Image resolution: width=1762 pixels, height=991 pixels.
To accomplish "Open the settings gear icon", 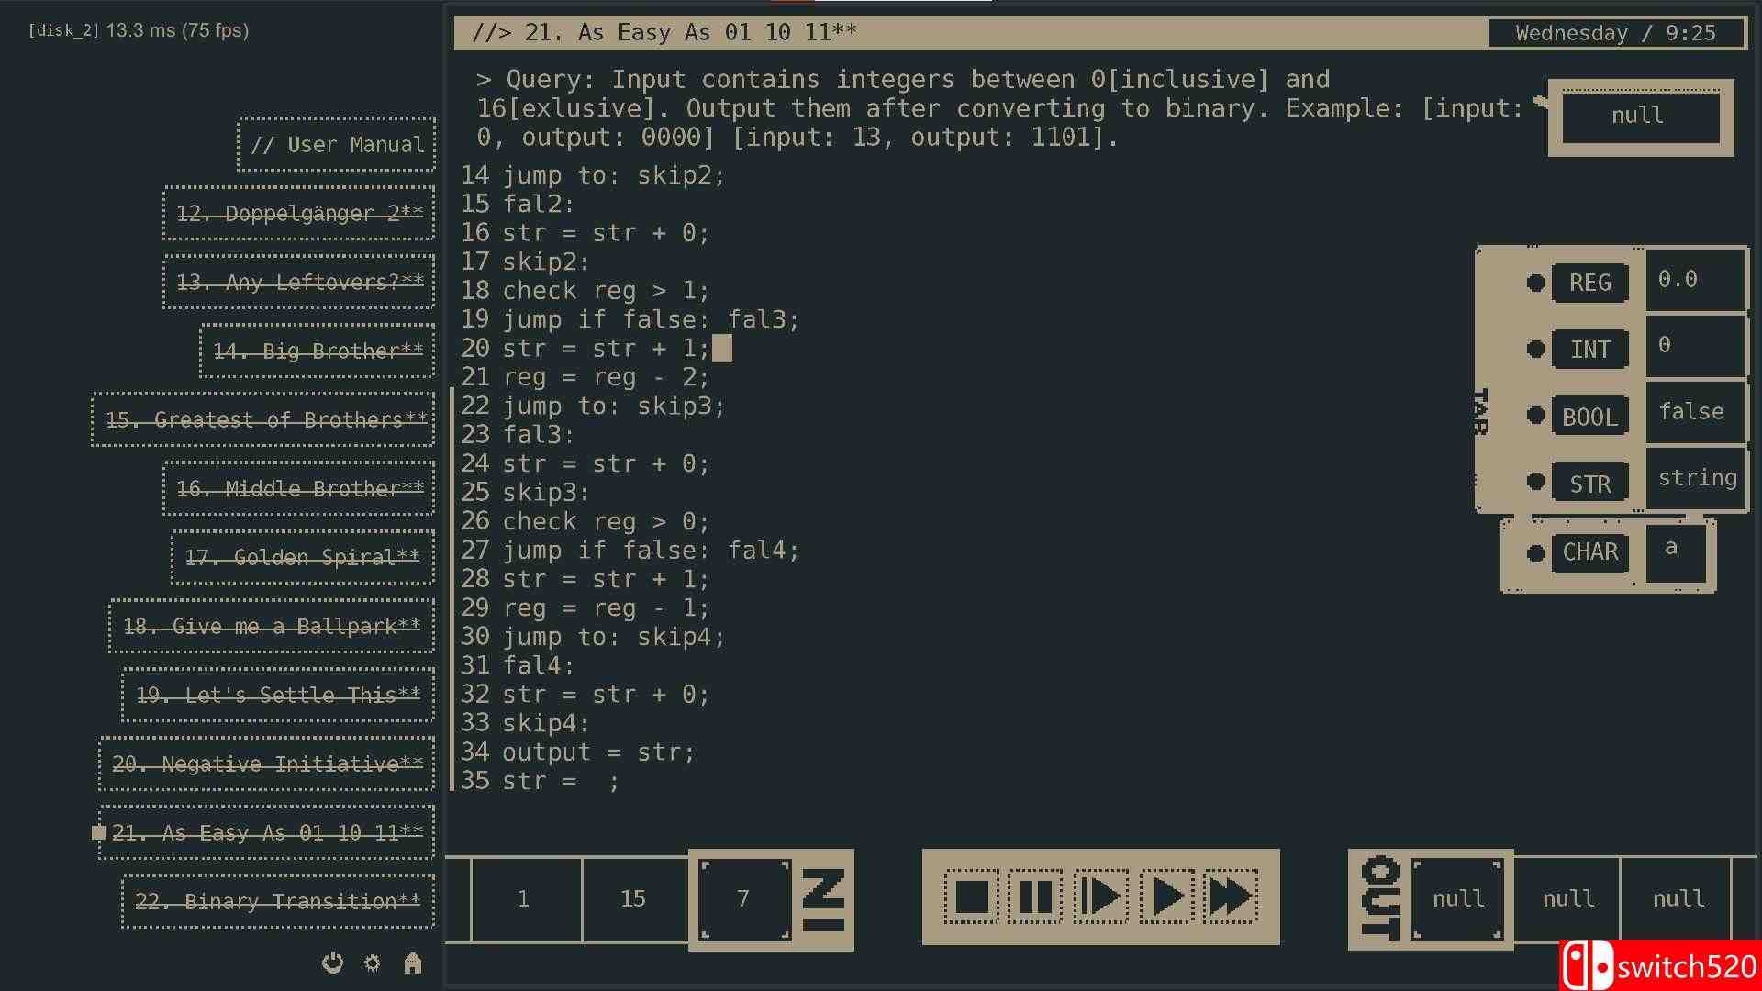I will tap(372, 963).
